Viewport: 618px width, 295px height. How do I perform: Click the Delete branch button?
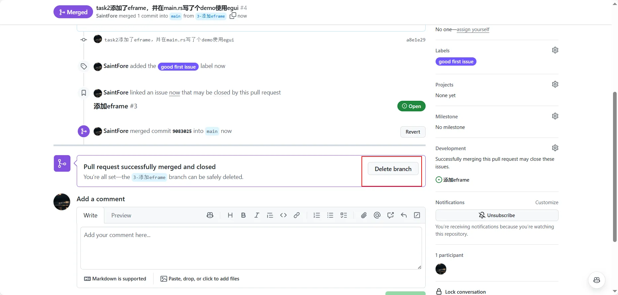[x=393, y=169]
